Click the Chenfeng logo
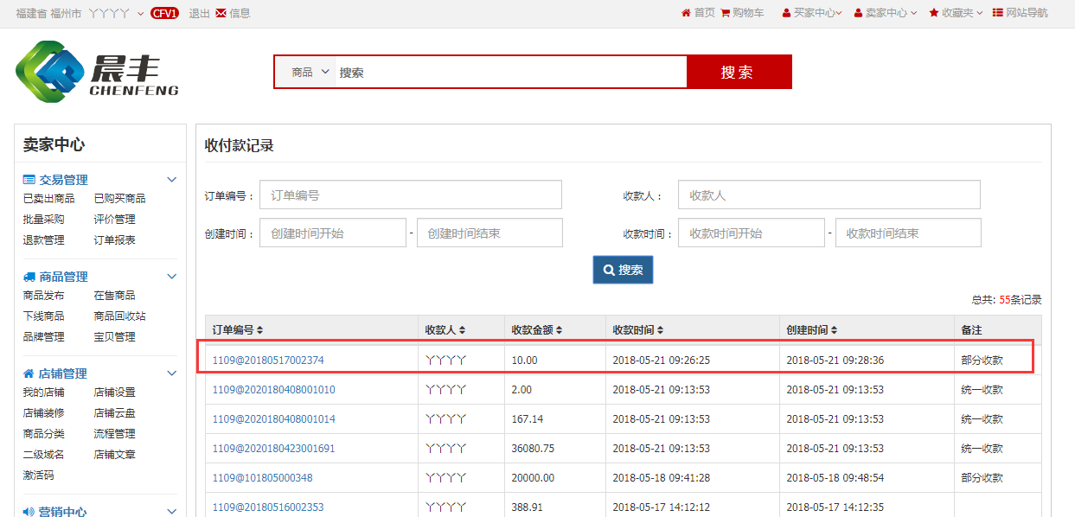The width and height of the screenshot is (1075, 517). click(97, 72)
